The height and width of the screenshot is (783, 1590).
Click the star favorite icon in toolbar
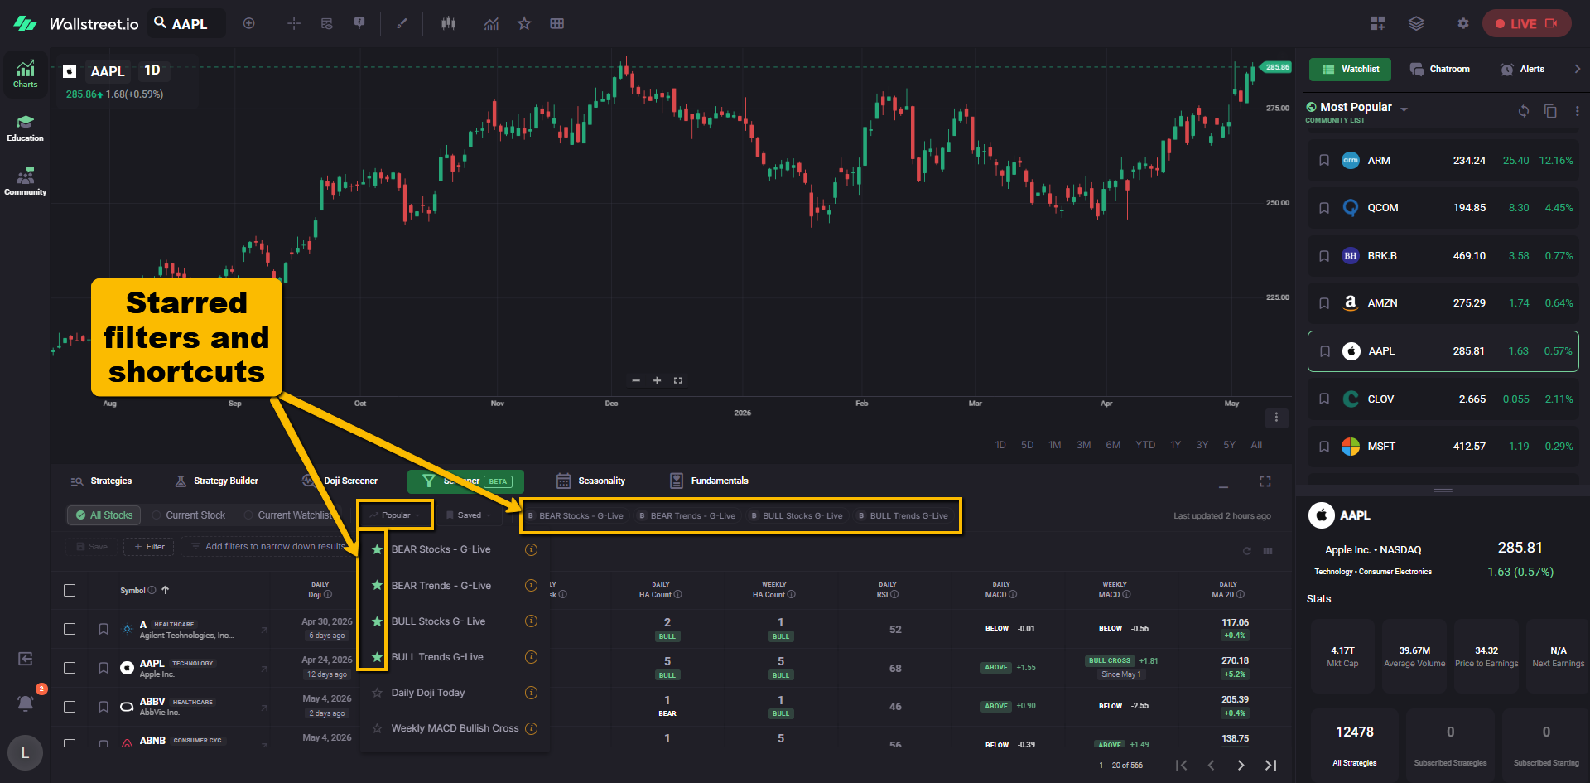click(x=524, y=23)
